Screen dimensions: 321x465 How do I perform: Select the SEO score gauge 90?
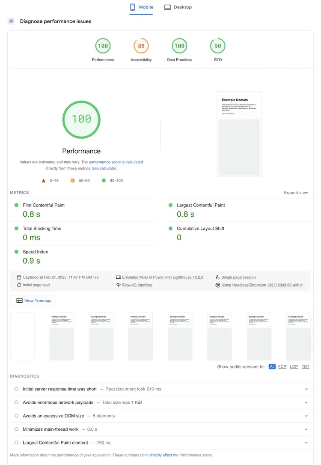point(217,46)
